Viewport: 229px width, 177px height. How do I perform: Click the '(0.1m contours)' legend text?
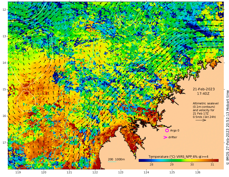204,107
